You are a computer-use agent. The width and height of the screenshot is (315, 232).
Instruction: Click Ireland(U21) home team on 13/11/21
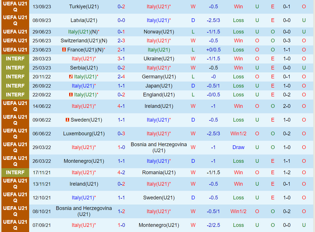point(84,184)
